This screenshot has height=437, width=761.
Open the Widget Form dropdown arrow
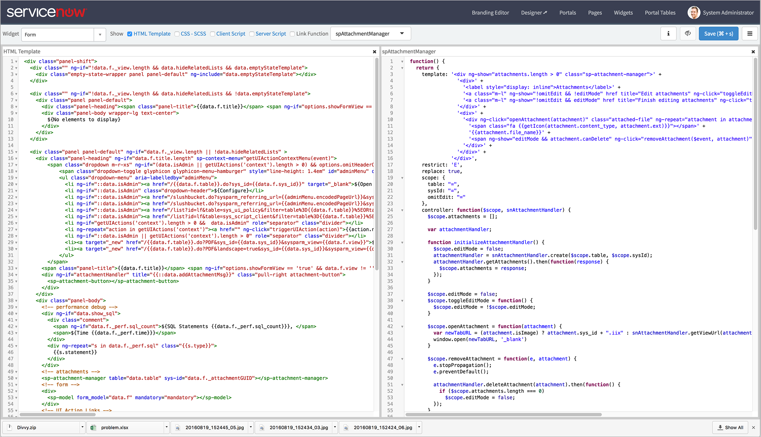click(x=100, y=34)
